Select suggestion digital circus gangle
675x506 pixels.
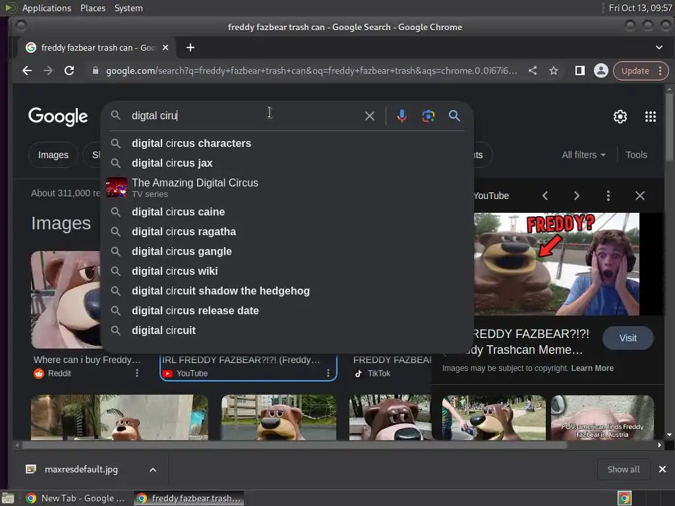pos(287,251)
